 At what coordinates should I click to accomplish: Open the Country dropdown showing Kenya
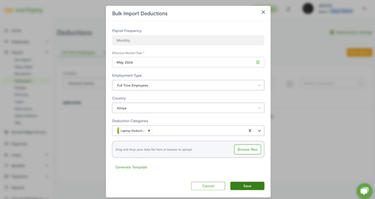(x=188, y=108)
